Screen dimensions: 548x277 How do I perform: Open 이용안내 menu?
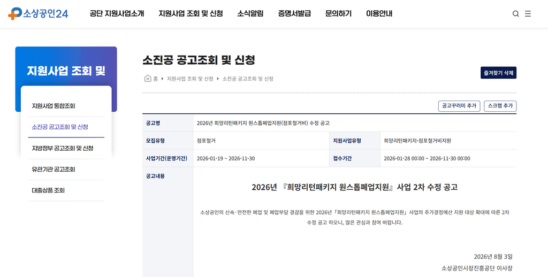click(x=379, y=13)
